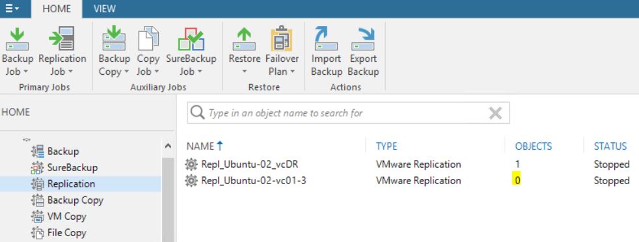The width and height of the screenshot is (639, 242).
Task: Click the search object name field
Action: coord(348,113)
